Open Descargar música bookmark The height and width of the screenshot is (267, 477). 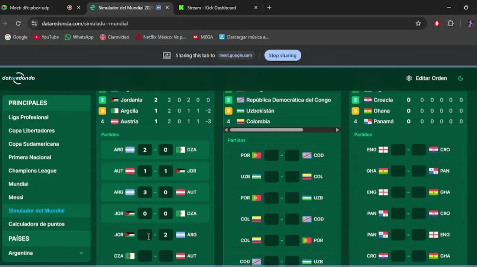pos(244,37)
